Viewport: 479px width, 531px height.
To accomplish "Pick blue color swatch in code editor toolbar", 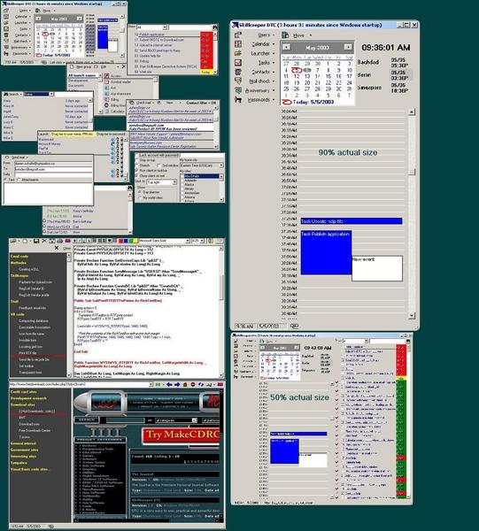I will tap(126, 241).
